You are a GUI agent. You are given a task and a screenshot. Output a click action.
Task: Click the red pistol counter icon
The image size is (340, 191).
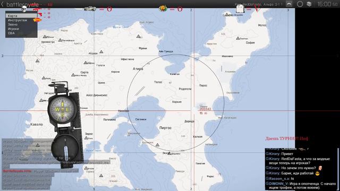(39, 14)
